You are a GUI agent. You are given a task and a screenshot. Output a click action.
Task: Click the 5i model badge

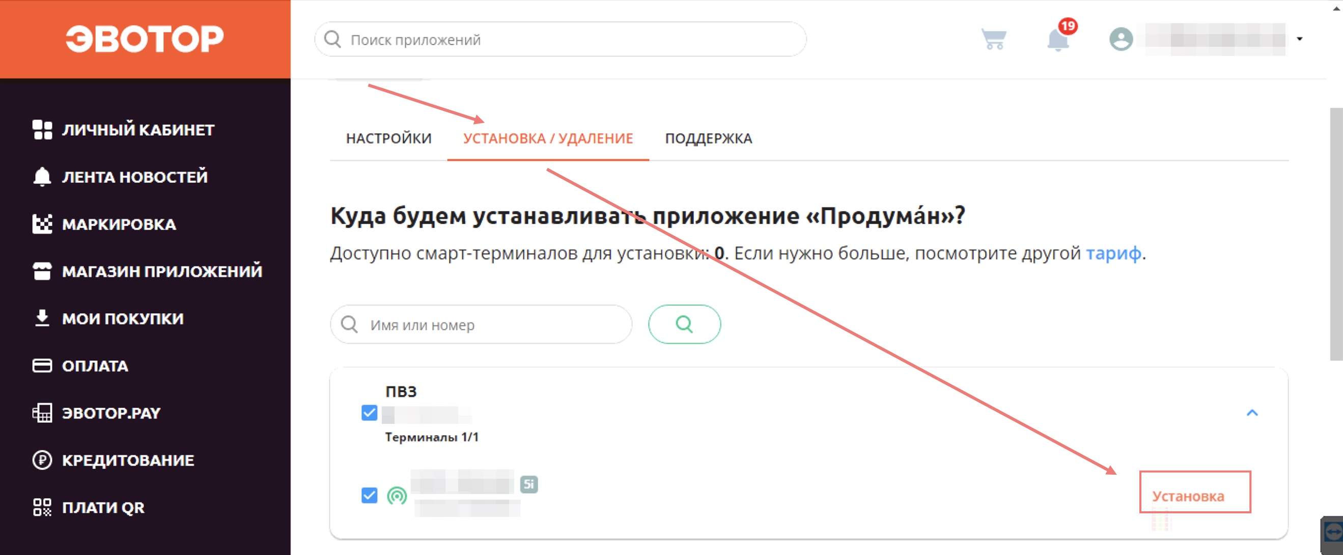coord(528,484)
